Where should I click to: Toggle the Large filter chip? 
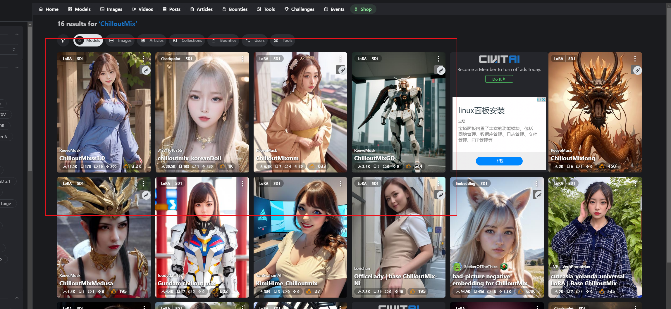[8, 203]
